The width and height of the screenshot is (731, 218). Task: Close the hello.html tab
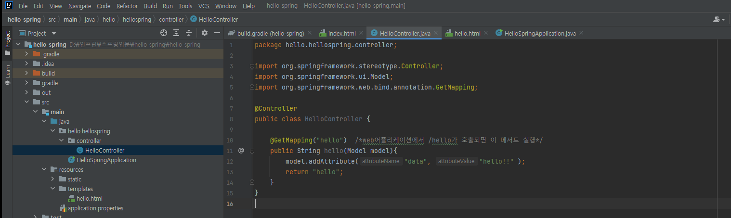coord(486,33)
